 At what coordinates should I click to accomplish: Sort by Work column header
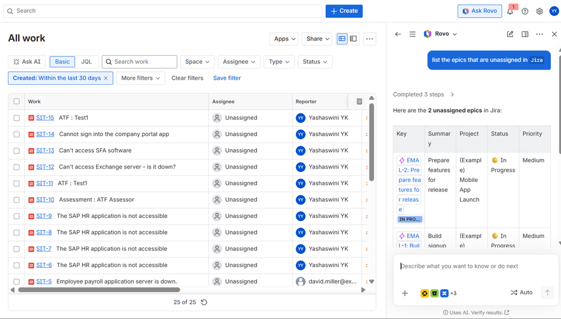click(x=34, y=102)
